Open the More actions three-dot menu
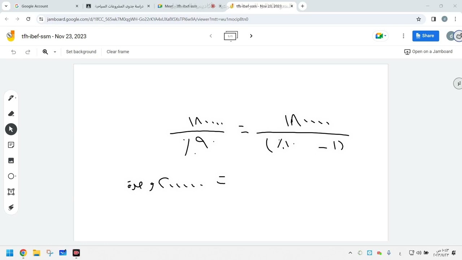The width and height of the screenshot is (462, 260). point(404,36)
